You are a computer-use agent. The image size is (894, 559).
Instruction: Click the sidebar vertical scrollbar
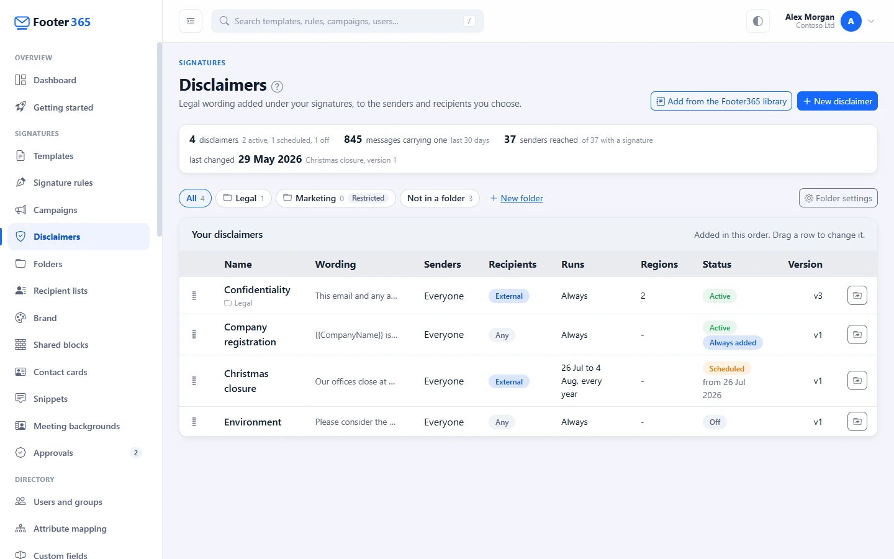[159, 140]
